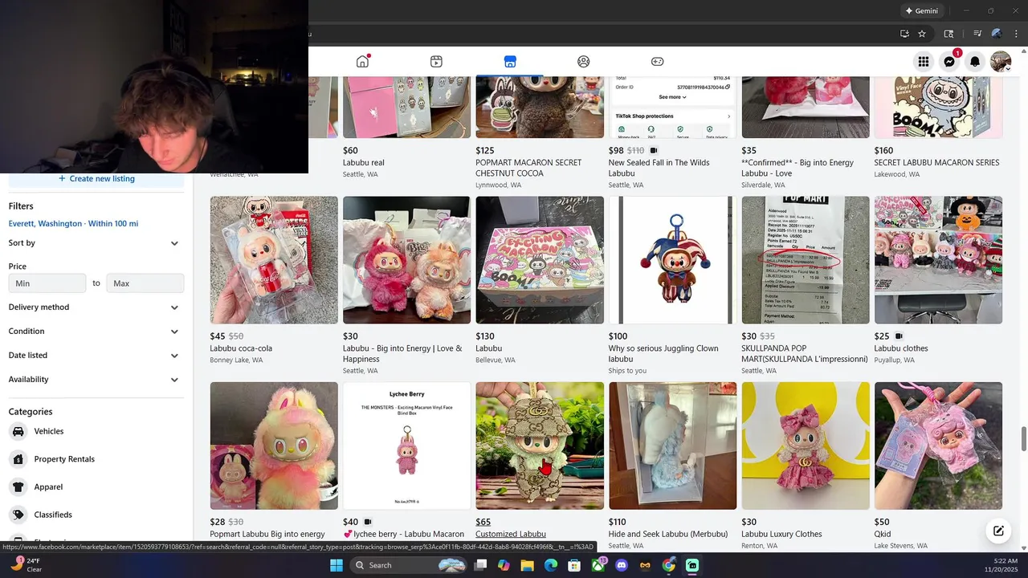This screenshot has height=578, width=1028.
Task: Open the Chrome three-dot menu
Action: click(1016, 34)
